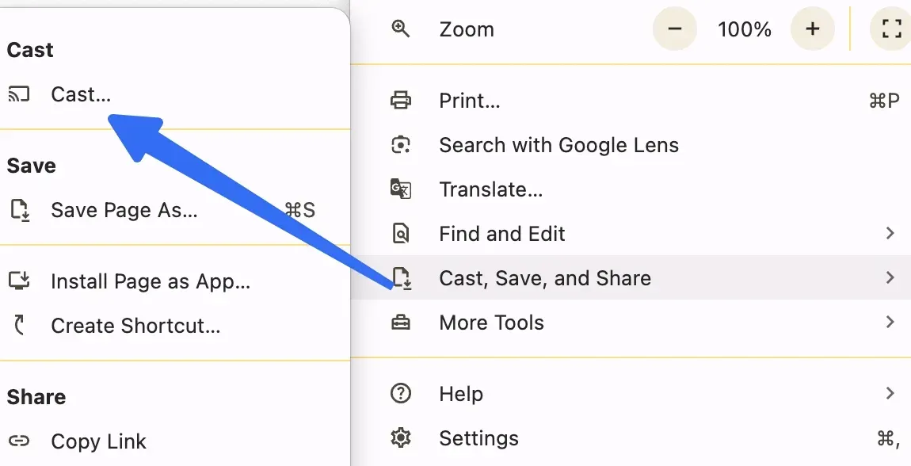The height and width of the screenshot is (466, 911).
Task: Expand the More Tools submenu chevron
Action: click(x=890, y=323)
